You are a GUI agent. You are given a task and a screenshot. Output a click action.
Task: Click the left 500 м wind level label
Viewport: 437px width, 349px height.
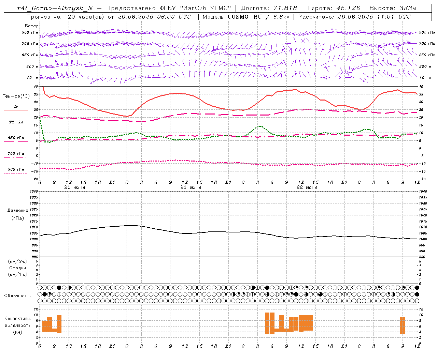coord(32,66)
